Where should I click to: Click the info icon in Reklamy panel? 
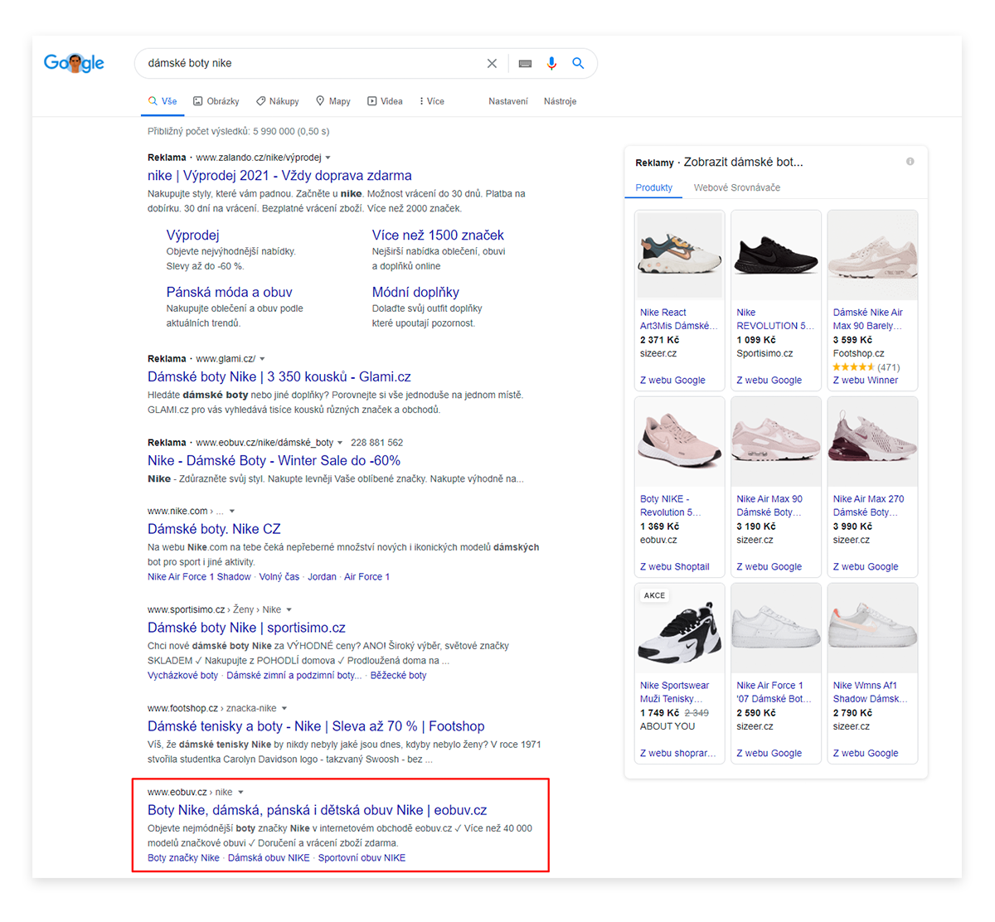coord(910,162)
